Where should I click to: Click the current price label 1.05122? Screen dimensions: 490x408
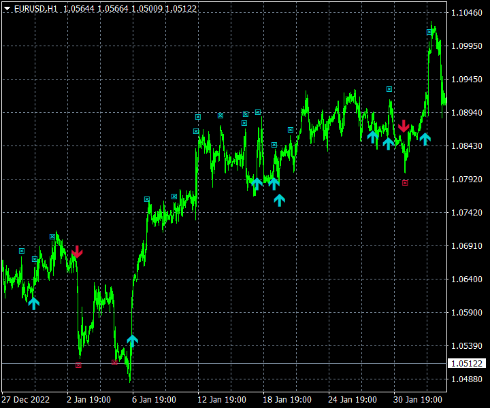[467, 363]
